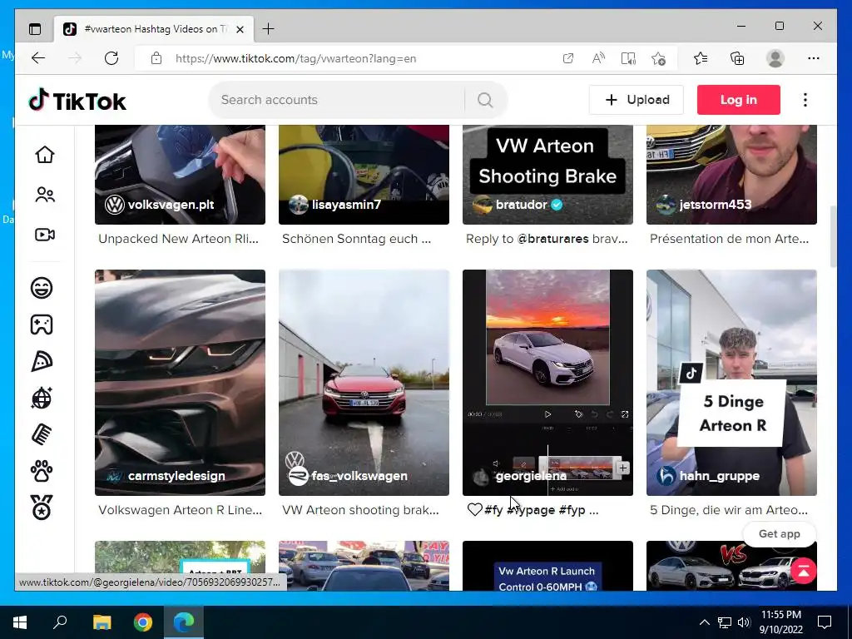Click the caption 'Présentation de mon Arte...'
Image resolution: width=852 pixels, height=639 pixels.
[x=729, y=239]
